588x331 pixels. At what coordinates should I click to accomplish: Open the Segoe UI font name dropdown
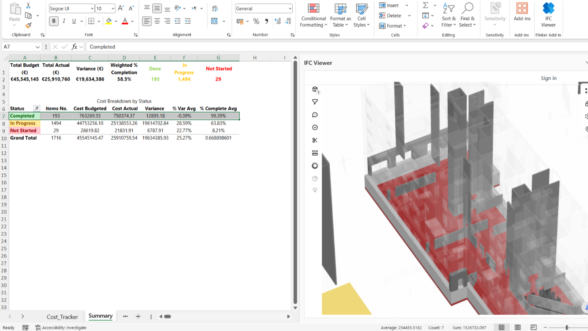(x=92, y=9)
